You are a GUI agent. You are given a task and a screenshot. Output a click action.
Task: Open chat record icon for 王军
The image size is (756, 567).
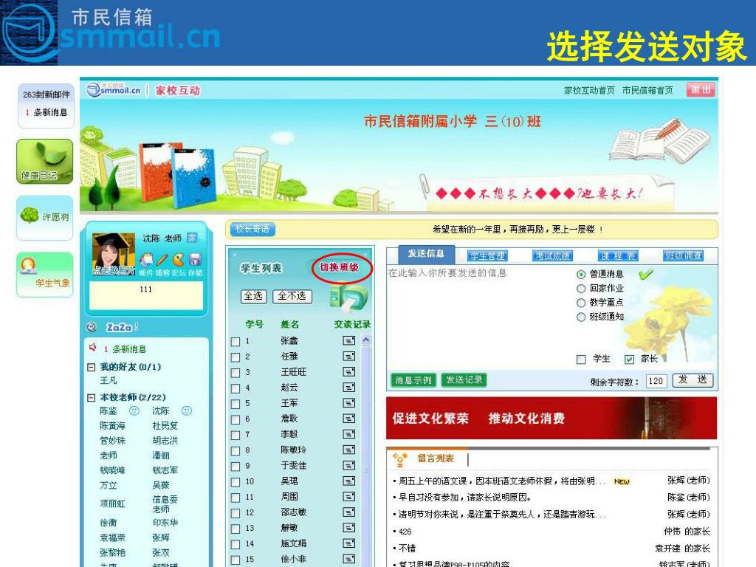point(348,403)
